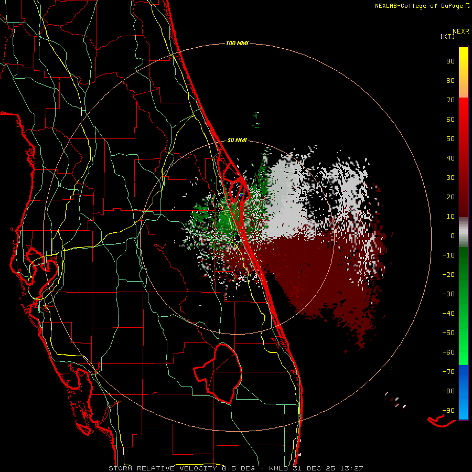
Task: Click the -40 value on velocity scale
Action: point(448,314)
